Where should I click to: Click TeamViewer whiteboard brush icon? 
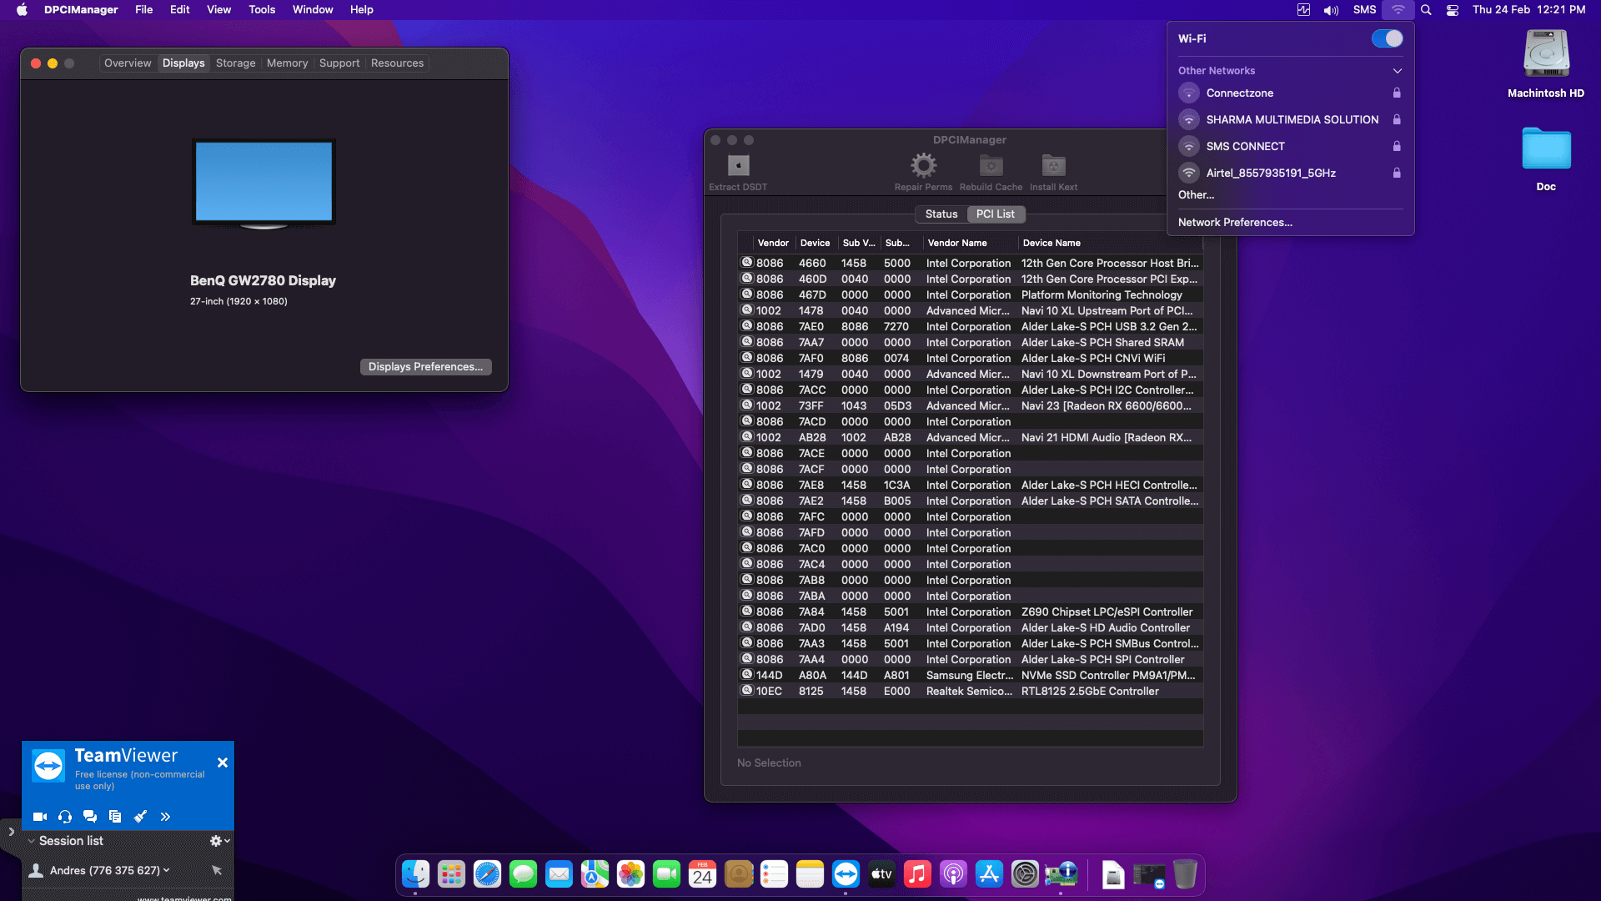click(140, 817)
